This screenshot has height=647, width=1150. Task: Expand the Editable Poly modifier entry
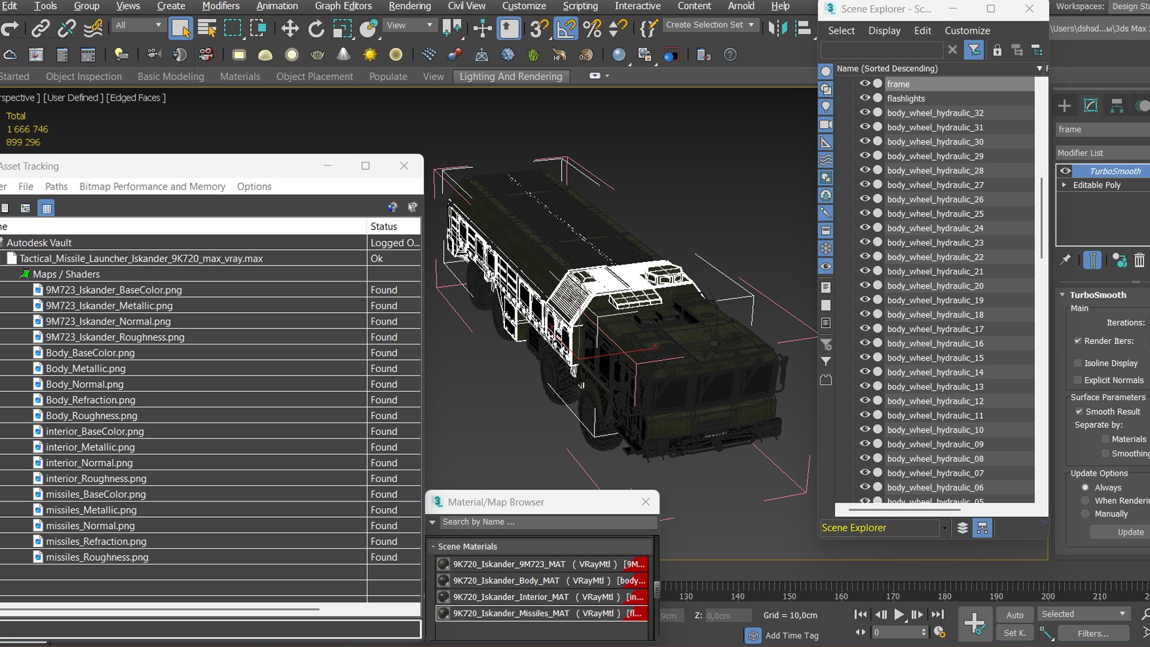pos(1064,185)
